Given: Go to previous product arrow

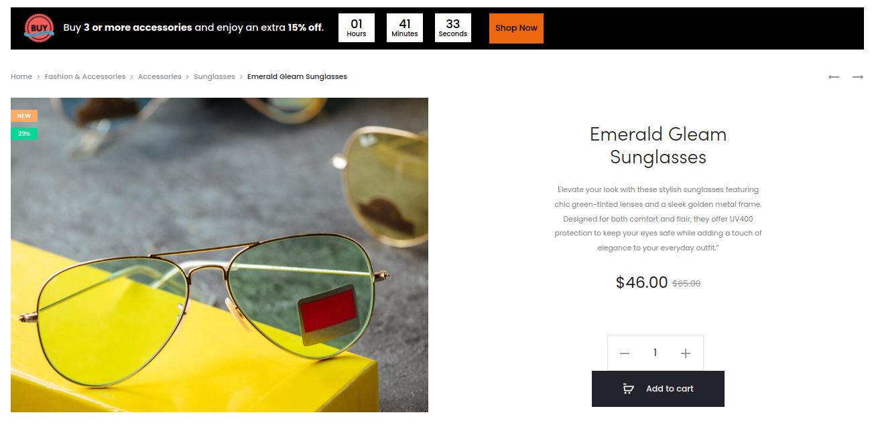Looking at the screenshot, I should coord(834,77).
